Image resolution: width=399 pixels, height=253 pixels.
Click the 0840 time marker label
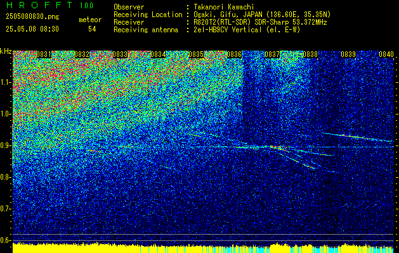(x=386, y=54)
